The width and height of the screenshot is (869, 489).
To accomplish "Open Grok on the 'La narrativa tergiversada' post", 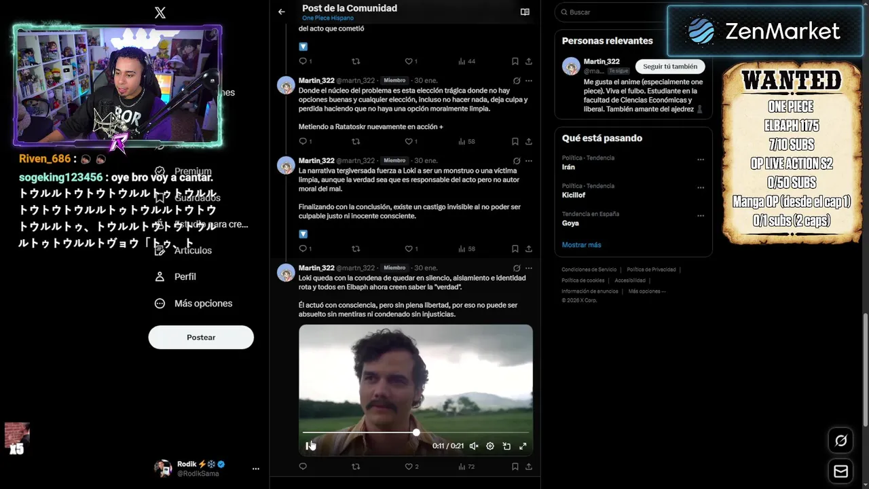I will [x=517, y=160].
